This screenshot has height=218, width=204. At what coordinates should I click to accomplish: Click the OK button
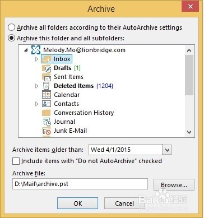77,203
